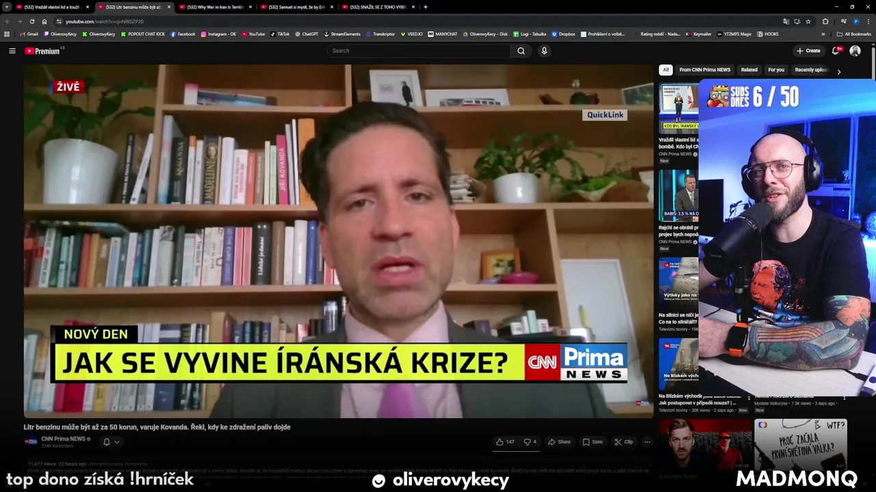Open TikTok bookmark
This screenshot has width=876, height=492.
coord(280,33)
